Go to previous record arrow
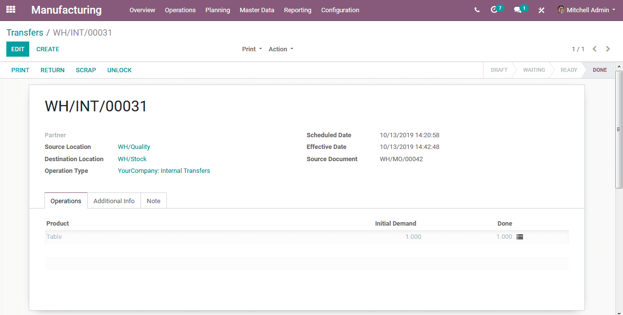The height and width of the screenshot is (315, 623). tap(595, 49)
